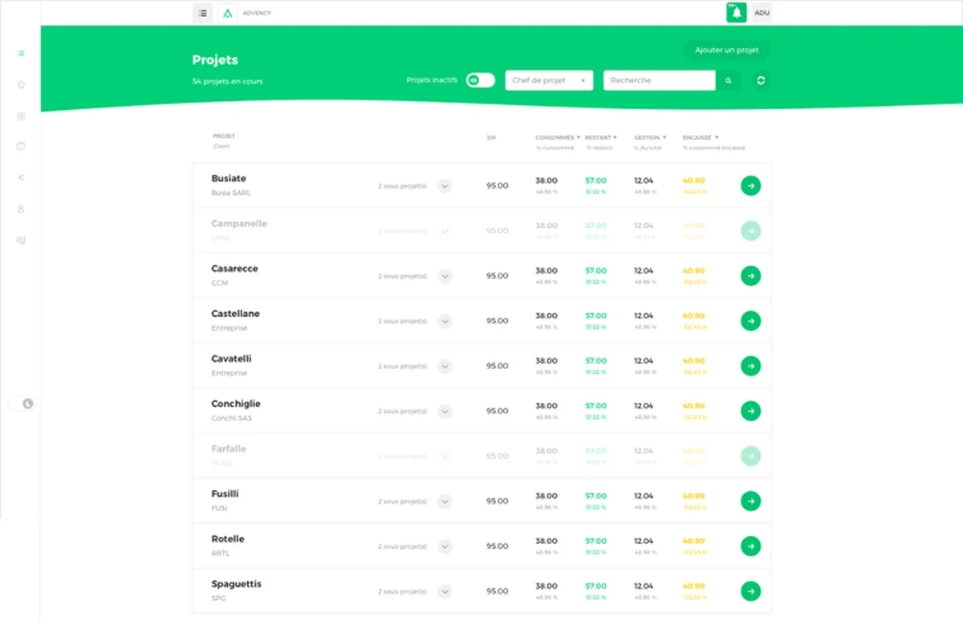
Task: Open the ADU user avatar
Action: pos(762,13)
